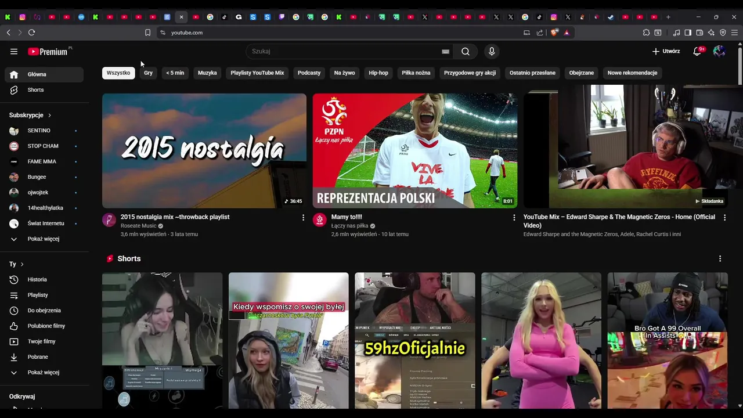Play the Kiedy wspomisz o swojej byłej Short
The height and width of the screenshot is (418, 743).
coord(288,341)
